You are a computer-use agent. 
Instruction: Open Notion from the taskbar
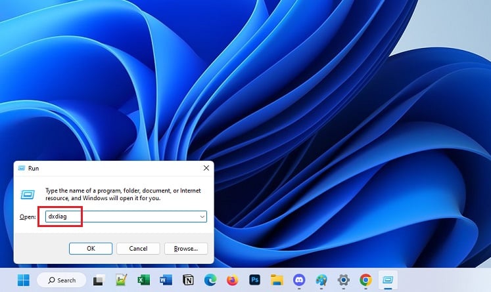tap(188, 280)
